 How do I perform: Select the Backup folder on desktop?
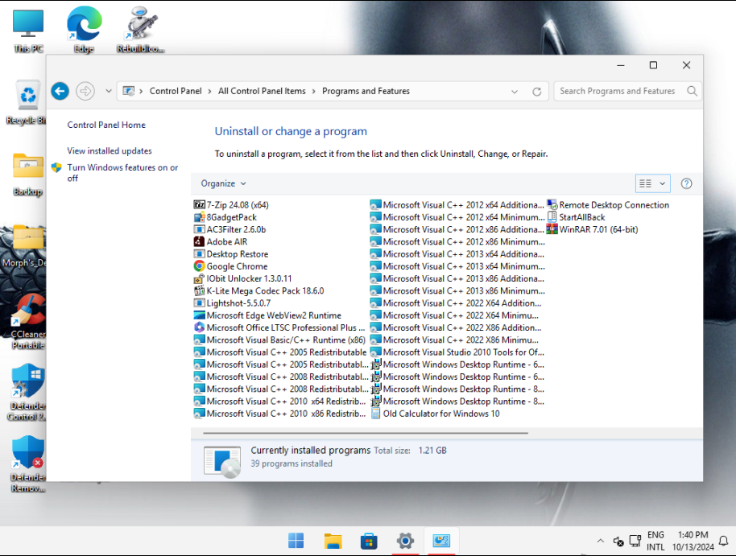[27, 175]
